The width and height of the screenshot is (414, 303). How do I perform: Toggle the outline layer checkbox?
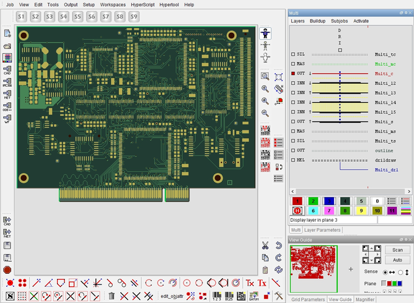click(293, 150)
